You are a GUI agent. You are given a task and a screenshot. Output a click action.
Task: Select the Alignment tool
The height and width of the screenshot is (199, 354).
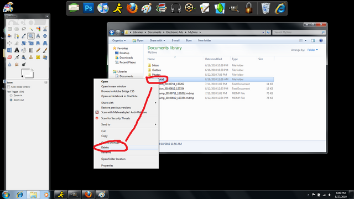tap(10, 43)
